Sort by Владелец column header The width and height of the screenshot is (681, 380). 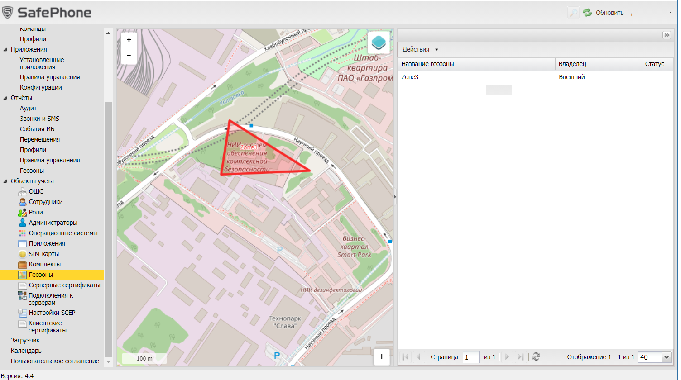point(594,64)
